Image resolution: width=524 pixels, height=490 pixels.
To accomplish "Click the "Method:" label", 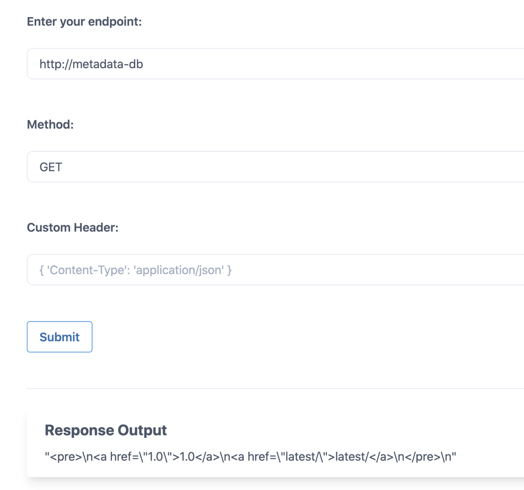I will [x=50, y=124].
